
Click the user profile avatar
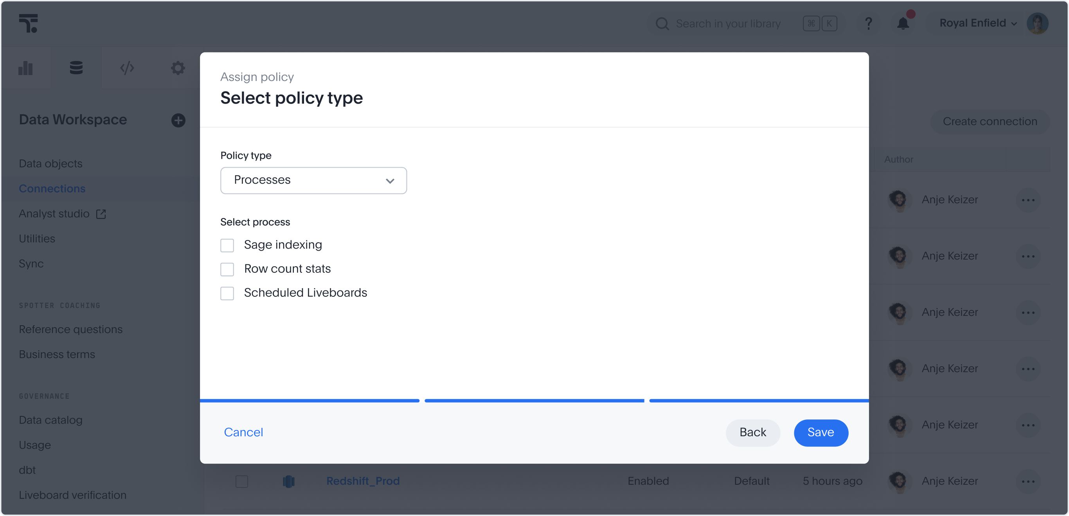pyautogui.click(x=1037, y=23)
